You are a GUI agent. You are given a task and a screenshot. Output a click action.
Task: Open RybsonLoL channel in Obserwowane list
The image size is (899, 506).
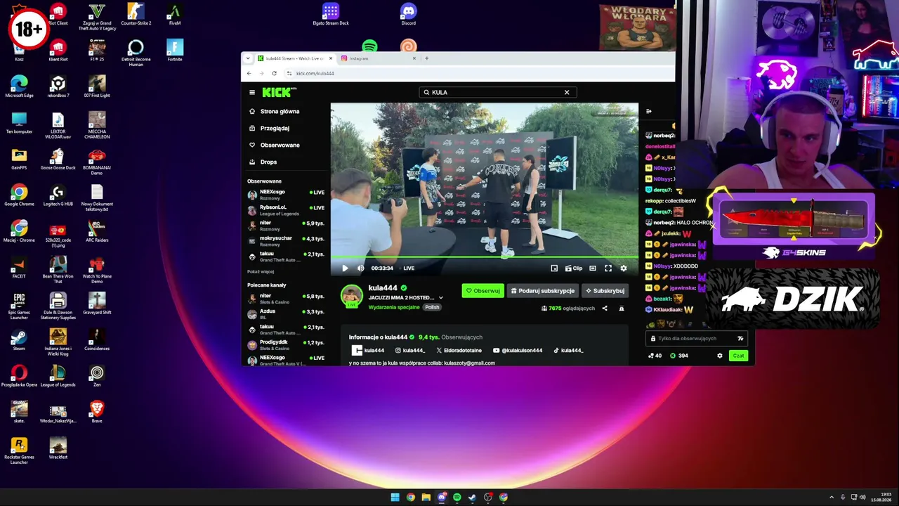point(286,210)
